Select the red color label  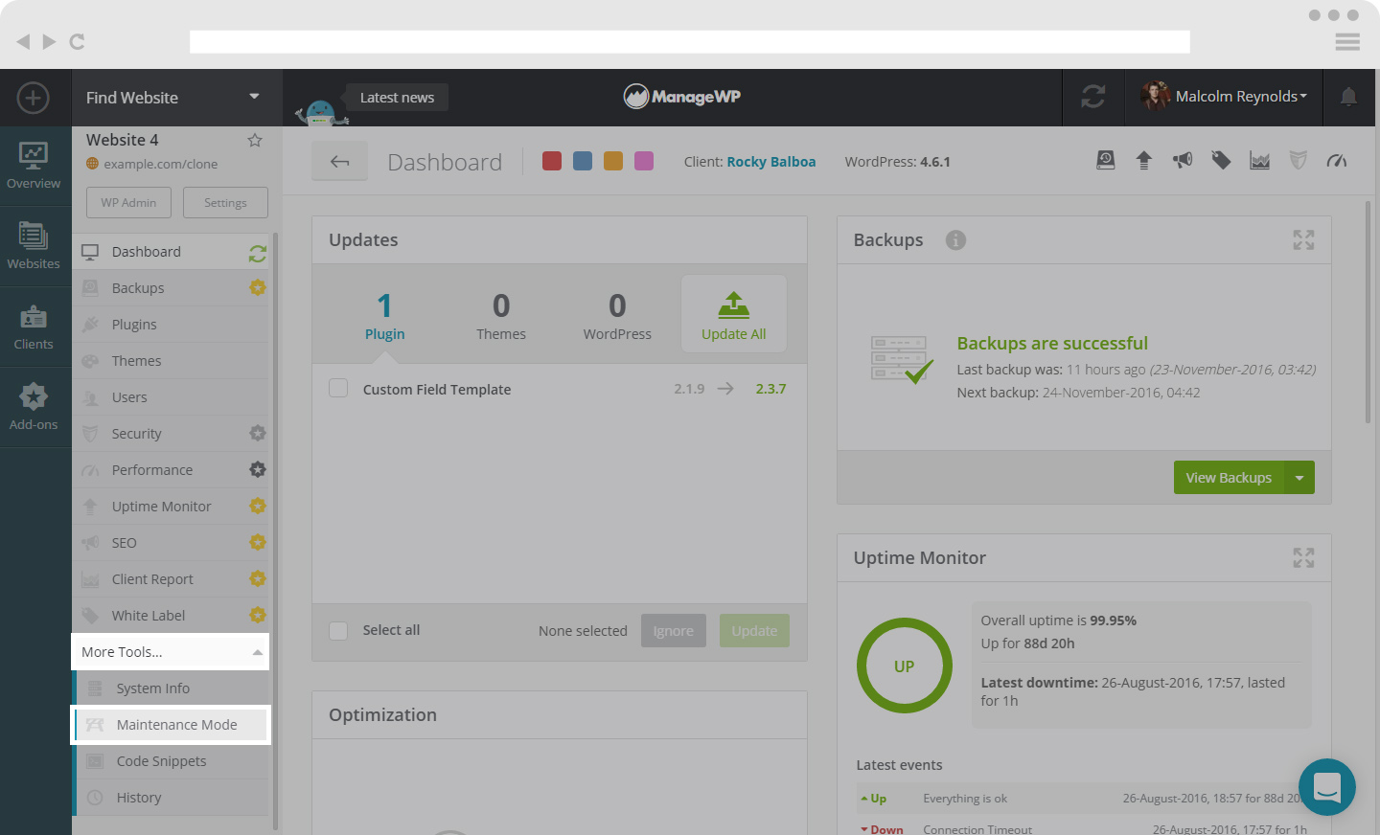click(x=552, y=161)
